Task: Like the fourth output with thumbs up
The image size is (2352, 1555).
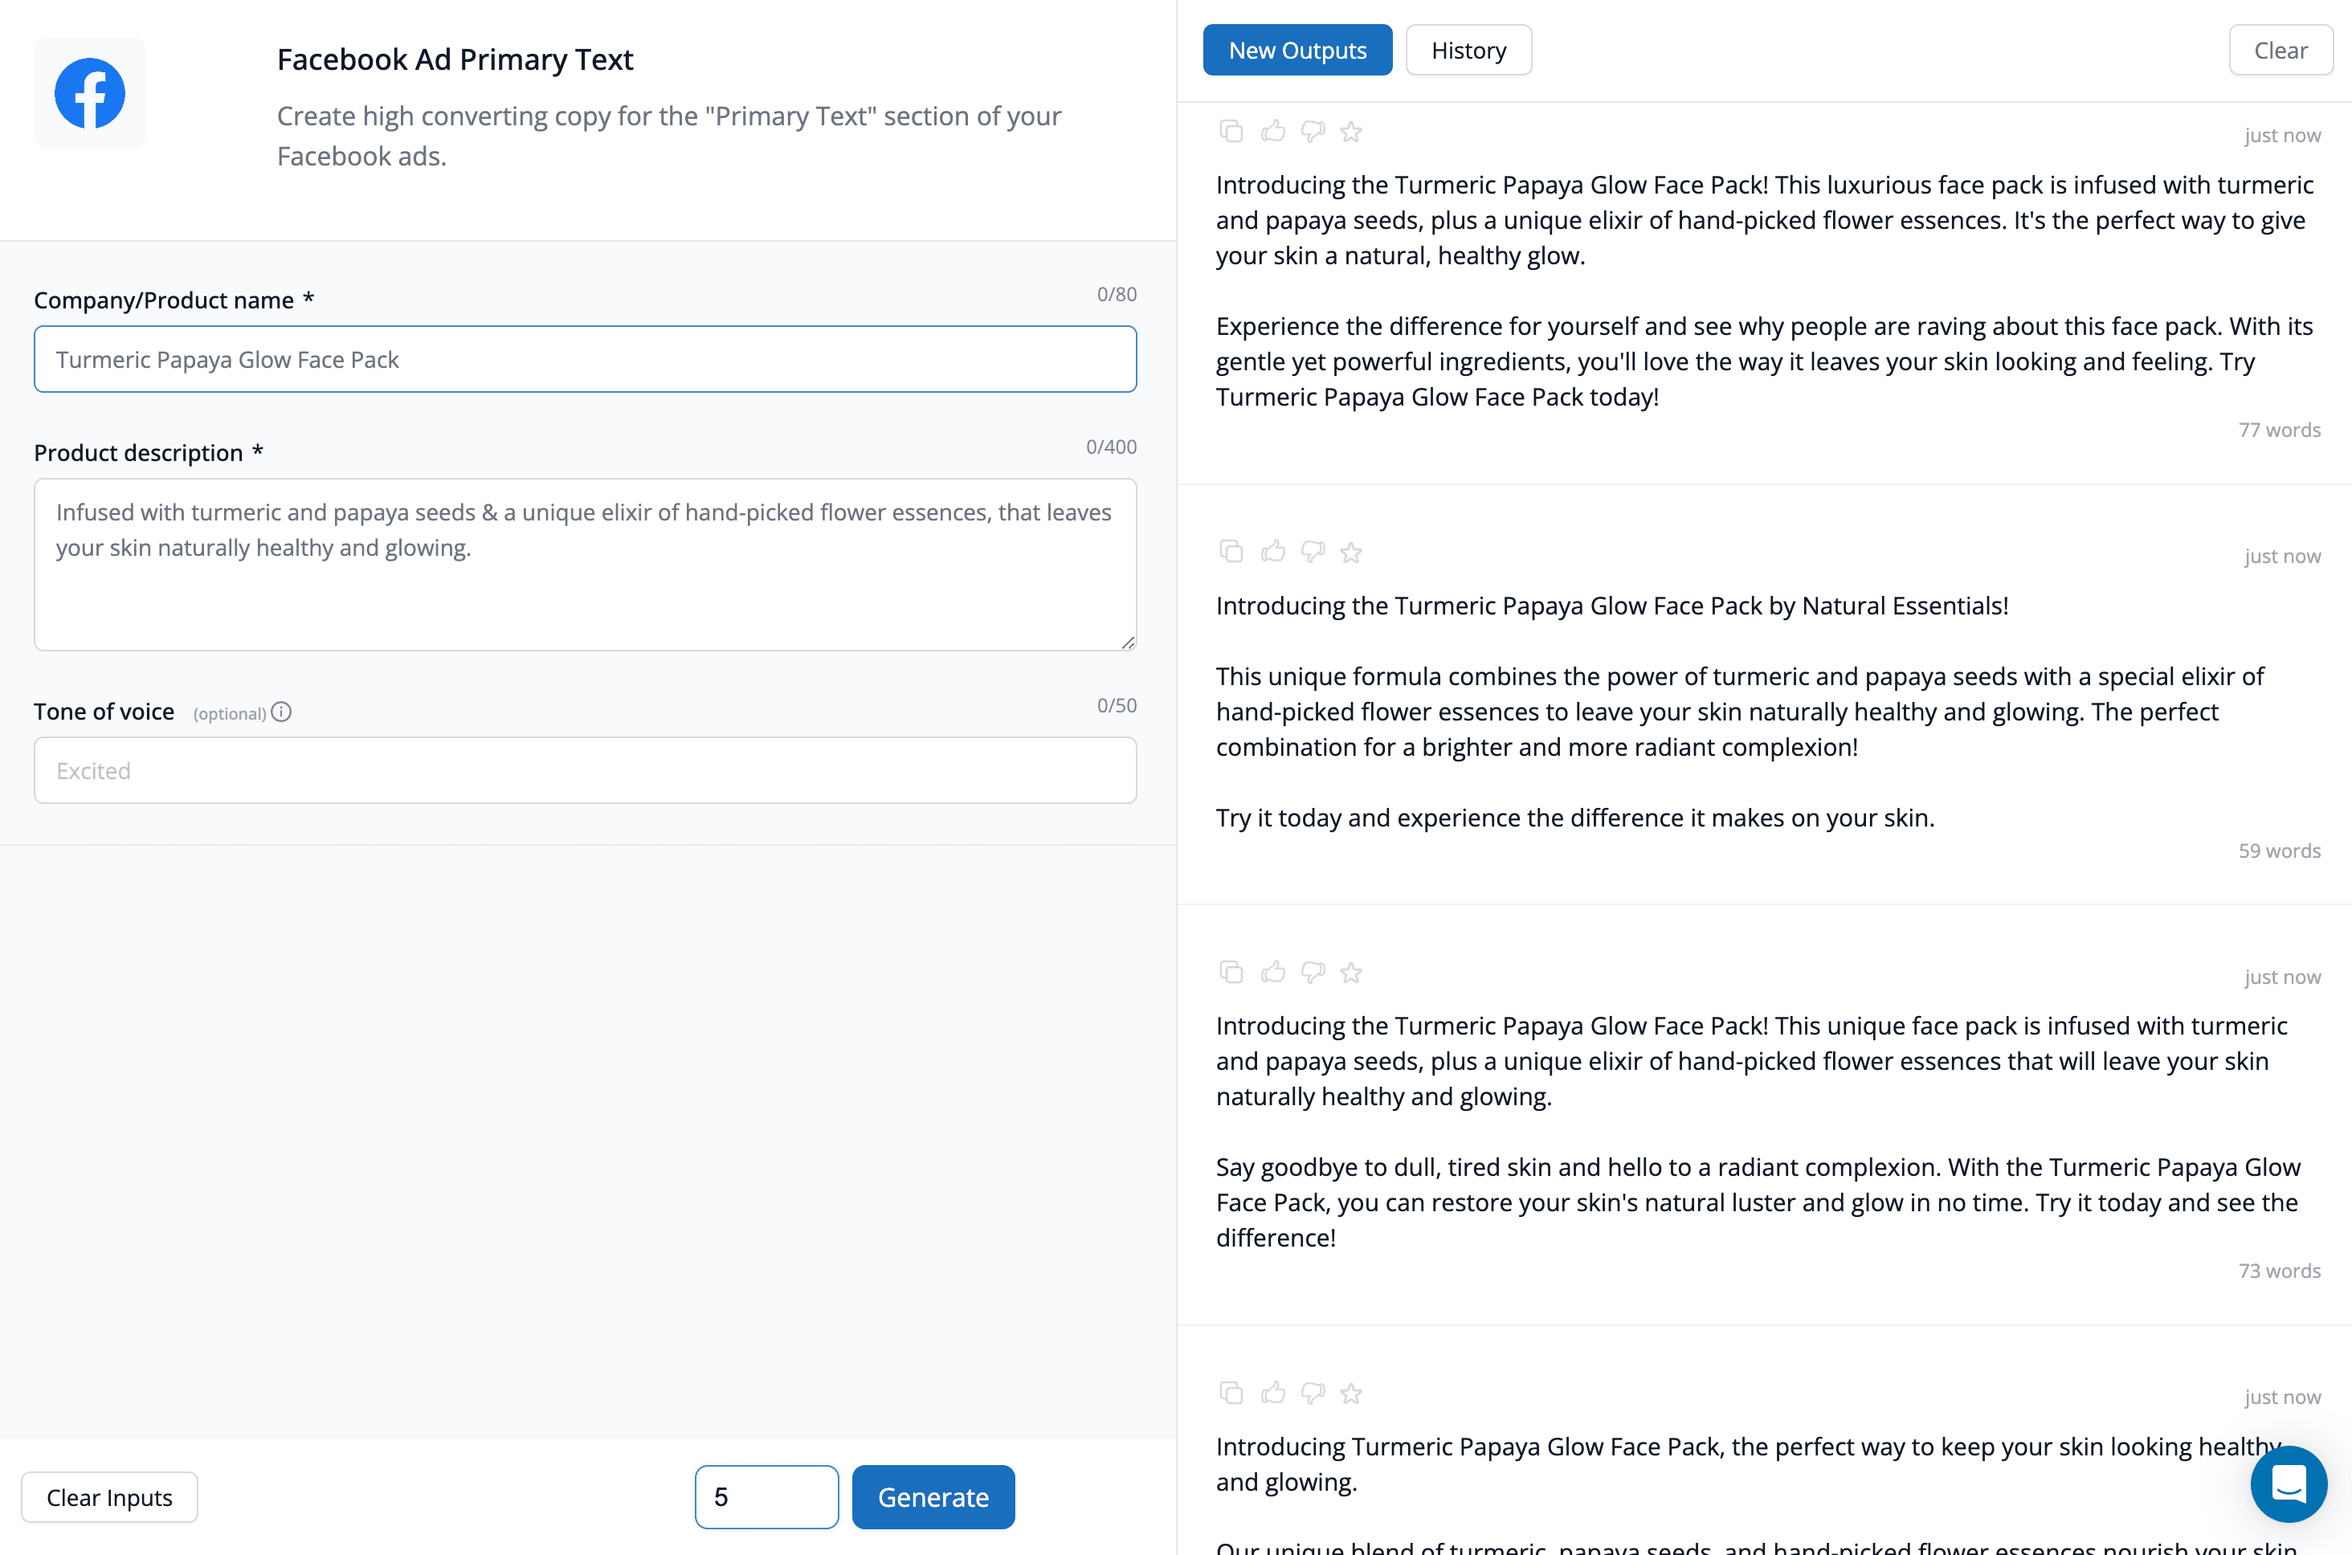Action: 1273,1394
